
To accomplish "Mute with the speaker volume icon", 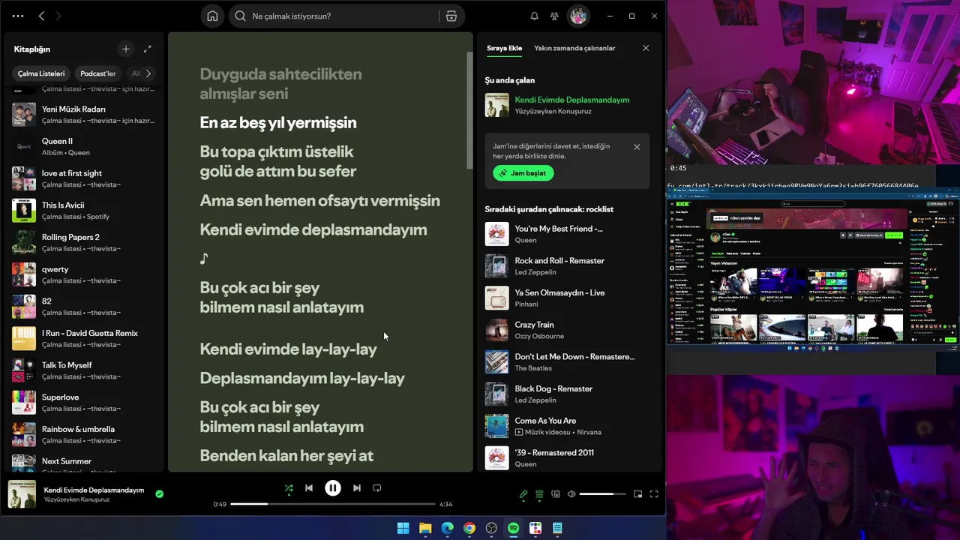I will tap(571, 494).
